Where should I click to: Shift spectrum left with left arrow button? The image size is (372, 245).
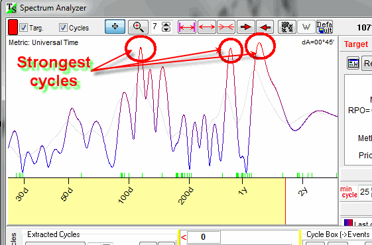265,26
